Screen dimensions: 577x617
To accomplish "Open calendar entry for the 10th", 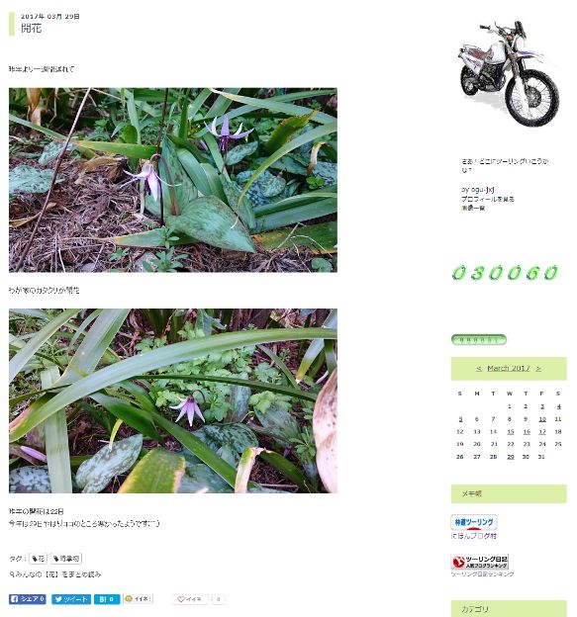I will (542, 419).
